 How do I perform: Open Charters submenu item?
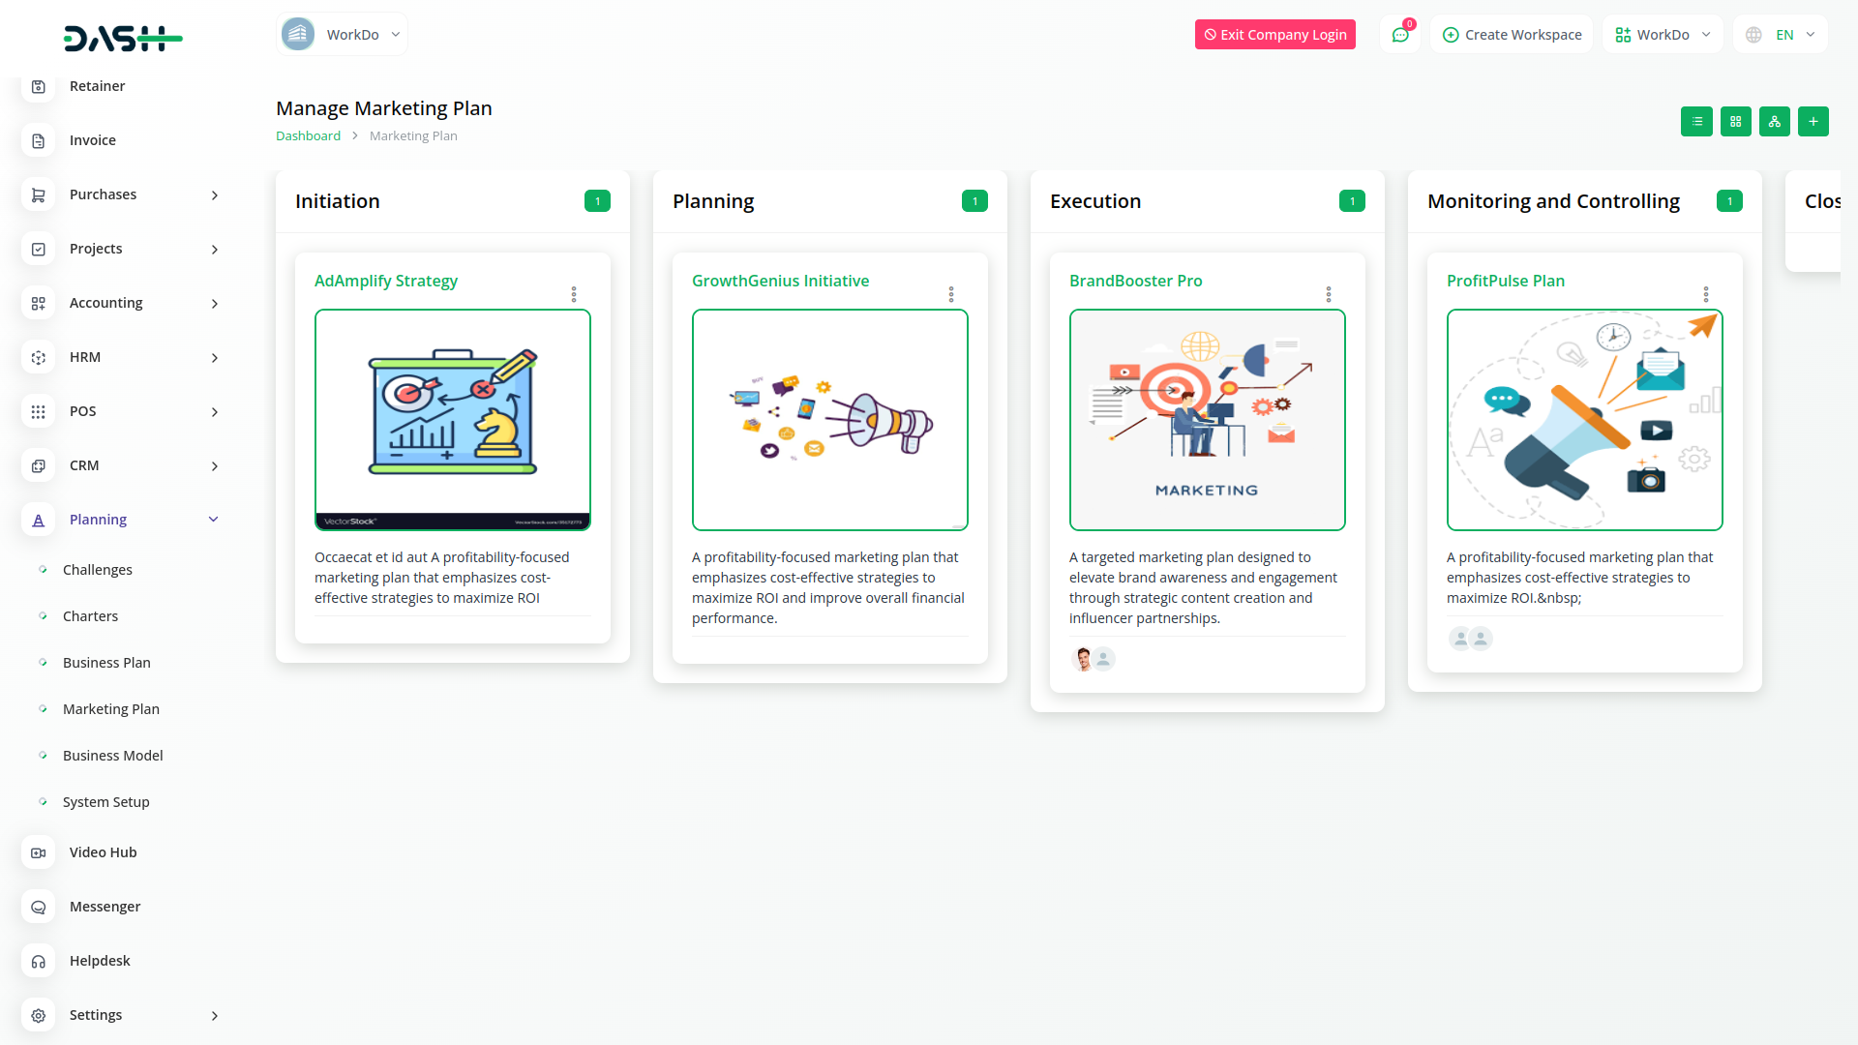pos(90,616)
